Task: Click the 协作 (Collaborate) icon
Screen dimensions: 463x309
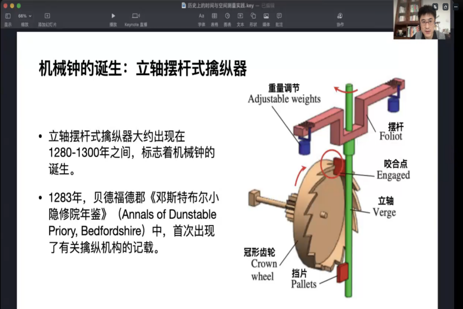Action: [340, 16]
